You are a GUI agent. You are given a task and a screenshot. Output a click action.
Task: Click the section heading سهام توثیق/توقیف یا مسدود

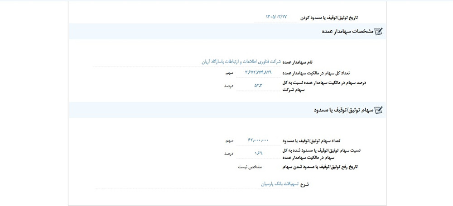[343, 110]
